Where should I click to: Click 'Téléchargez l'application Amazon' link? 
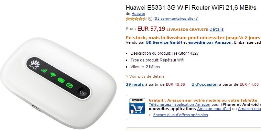tap(179, 104)
